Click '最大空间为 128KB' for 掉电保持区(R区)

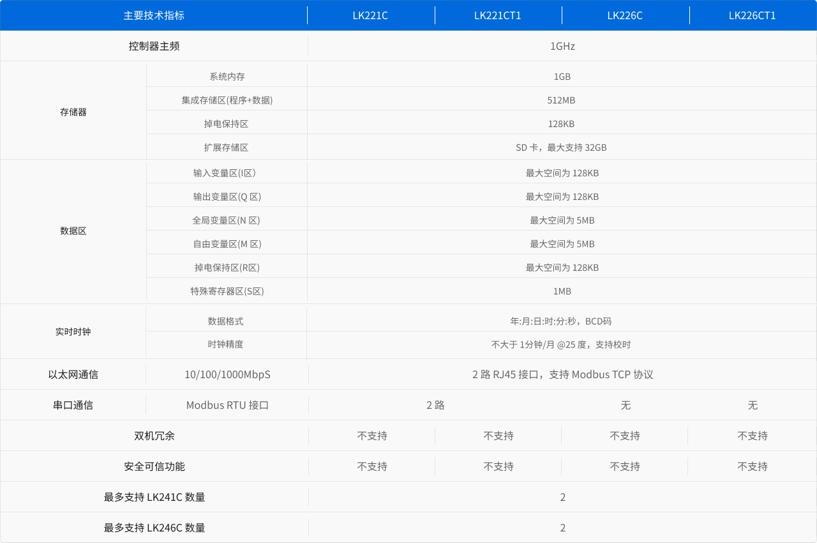[562, 268]
